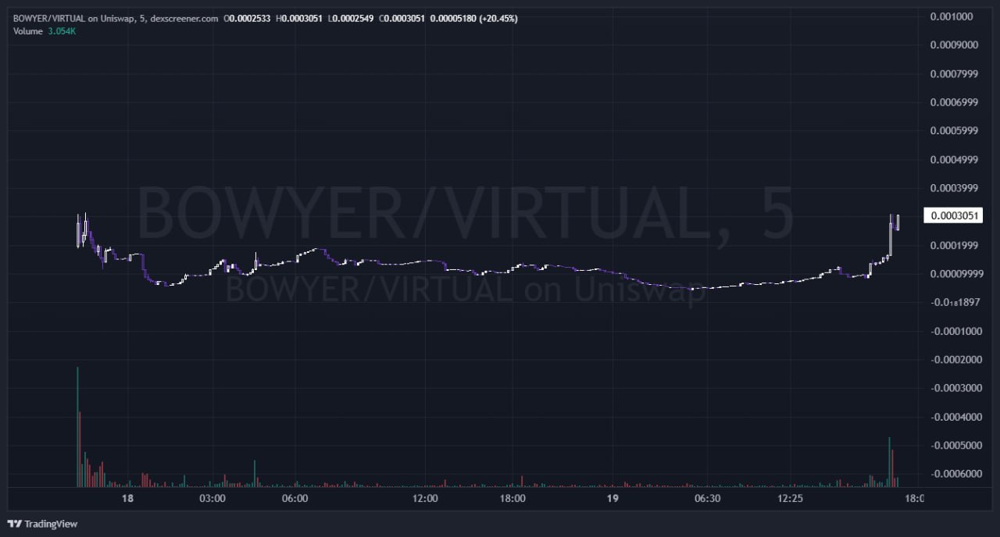This screenshot has height=537, width=1000.
Task: Click the high value H0.0003051
Action: [x=299, y=18]
